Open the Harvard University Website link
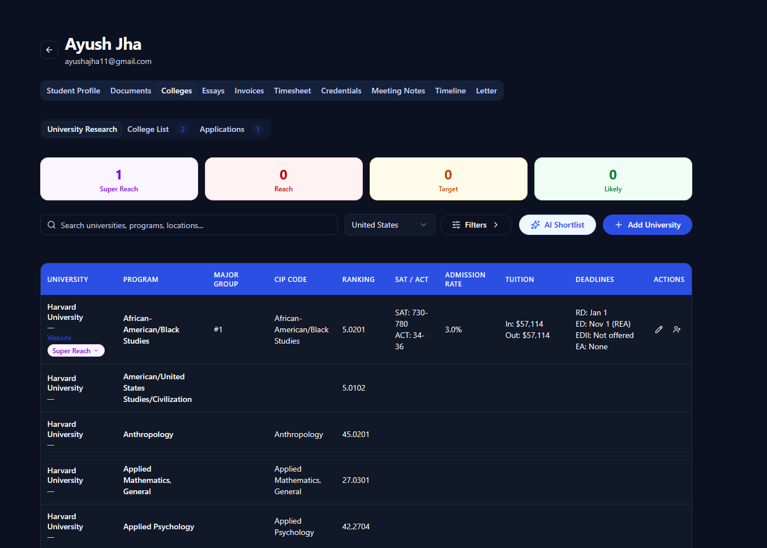 tap(59, 338)
